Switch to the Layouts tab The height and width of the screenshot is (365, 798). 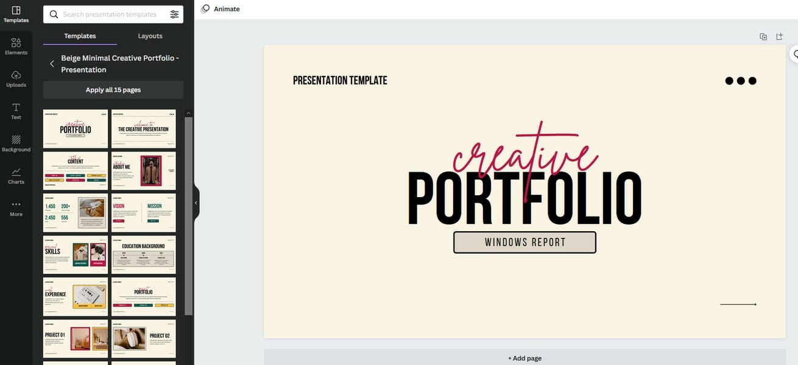pyautogui.click(x=150, y=36)
